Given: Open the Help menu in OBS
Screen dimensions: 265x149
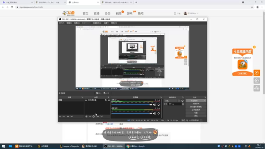Looking at the screenshot, I should pos(114,23).
